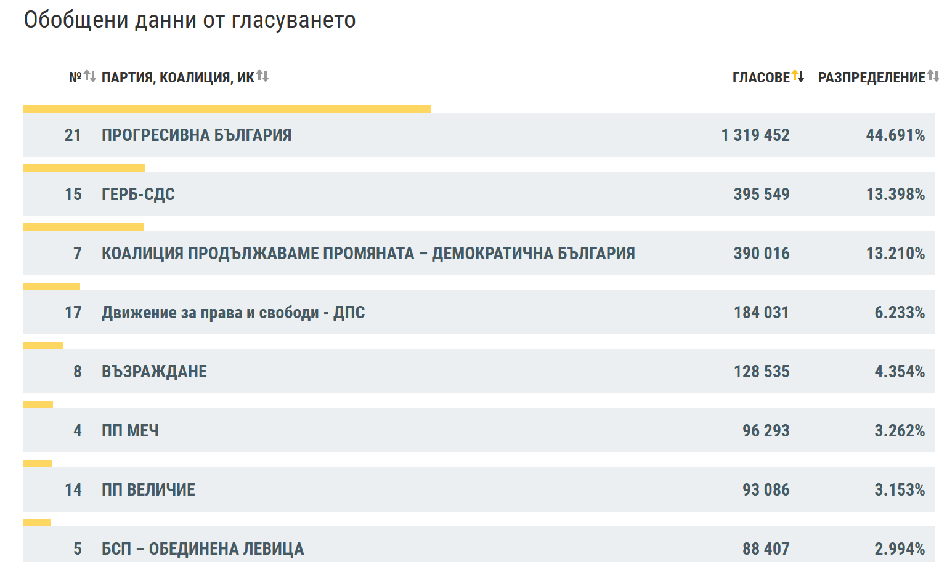939x562 pixels.
Task: Toggle ГЛАСОВЕ sort direction arrows
Action: point(798,76)
